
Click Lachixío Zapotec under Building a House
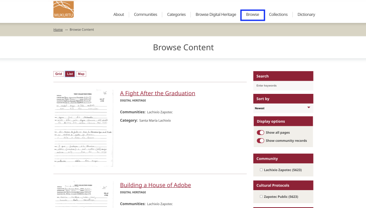(160, 204)
